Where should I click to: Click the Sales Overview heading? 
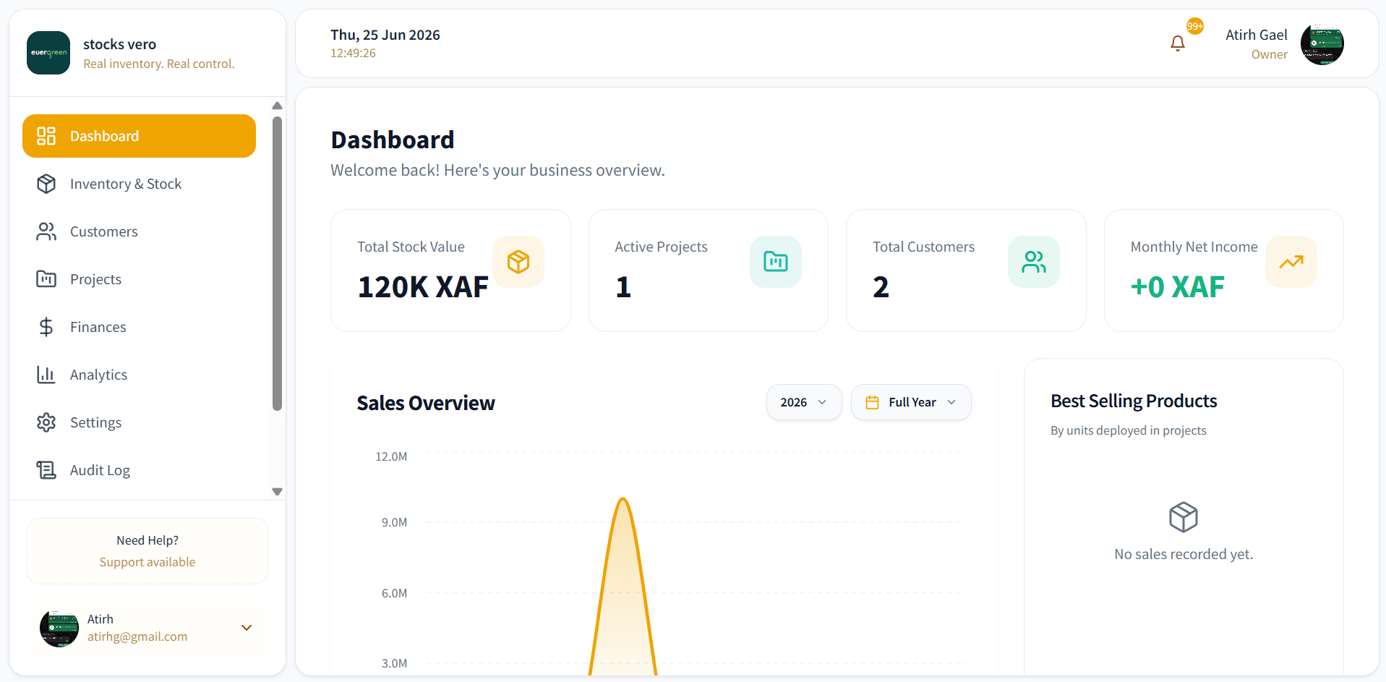coord(426,403)
